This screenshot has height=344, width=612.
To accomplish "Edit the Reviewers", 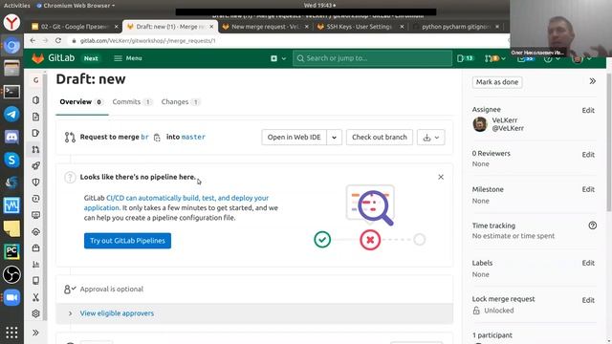I will point(588,155).
